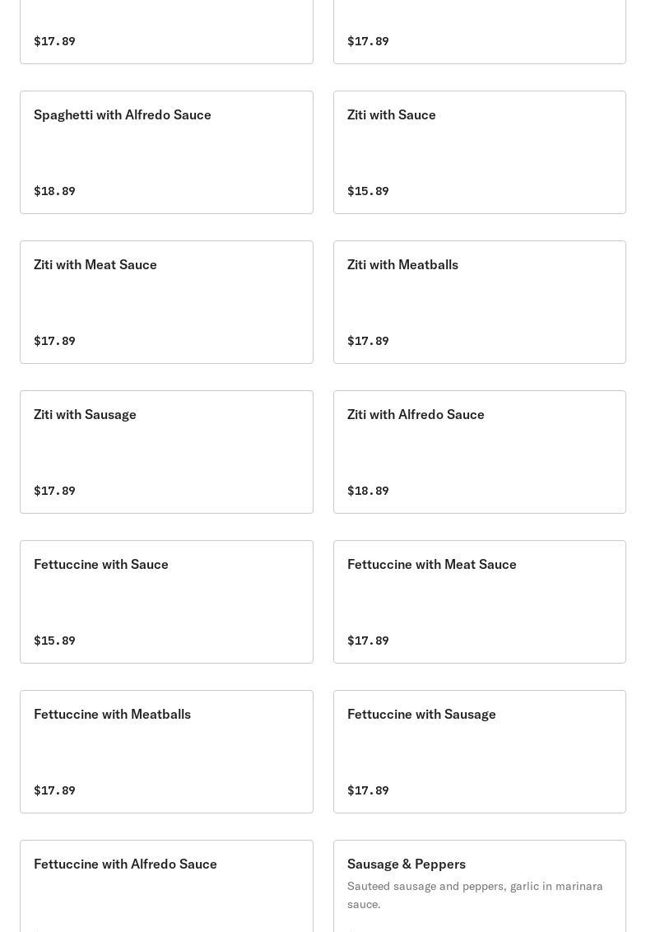The height and width of the screenshot is (932, 646).
Task: Click the $17.89 price for Fettuccine with Sausage
Action: [x=368, y=790]
